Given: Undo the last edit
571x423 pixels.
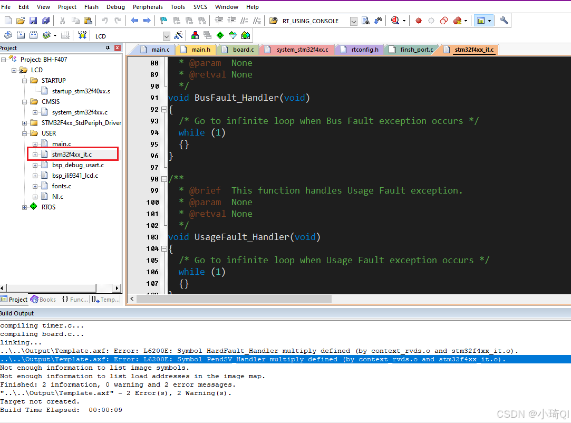Looking at the screenshot, I should click(x=105, y=20).
